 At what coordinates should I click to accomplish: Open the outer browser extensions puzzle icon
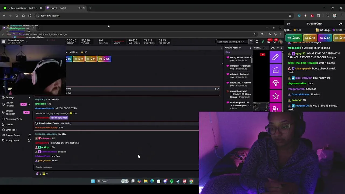[318, 16]
